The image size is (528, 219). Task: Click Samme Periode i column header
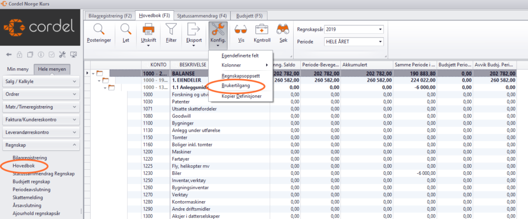tap(415, 64)
